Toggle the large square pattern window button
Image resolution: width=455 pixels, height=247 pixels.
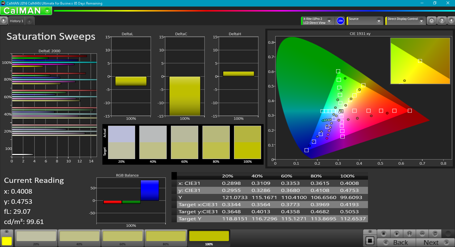tap(370, 241)
